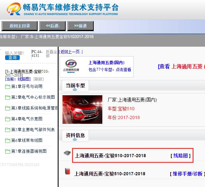Click 上海通用五菱-宝骏510-2017-2018 text in 维修手册 row
The image size is (205, 187).
tap(110, 174)
